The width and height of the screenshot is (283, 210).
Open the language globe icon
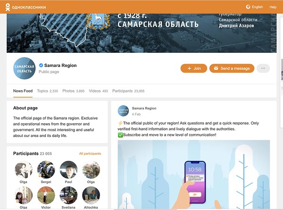(x=248, y=7)
